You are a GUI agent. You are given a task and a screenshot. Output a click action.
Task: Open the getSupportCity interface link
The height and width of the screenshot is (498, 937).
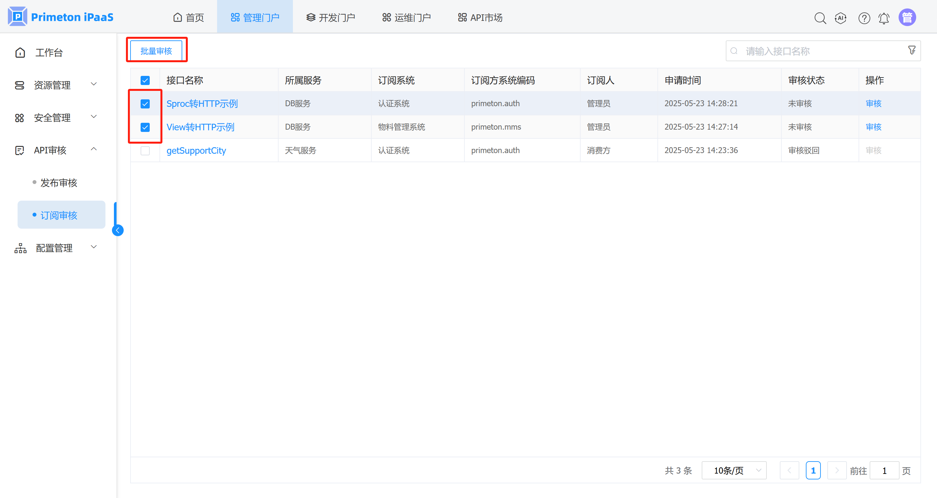click(x=196, y=151)
